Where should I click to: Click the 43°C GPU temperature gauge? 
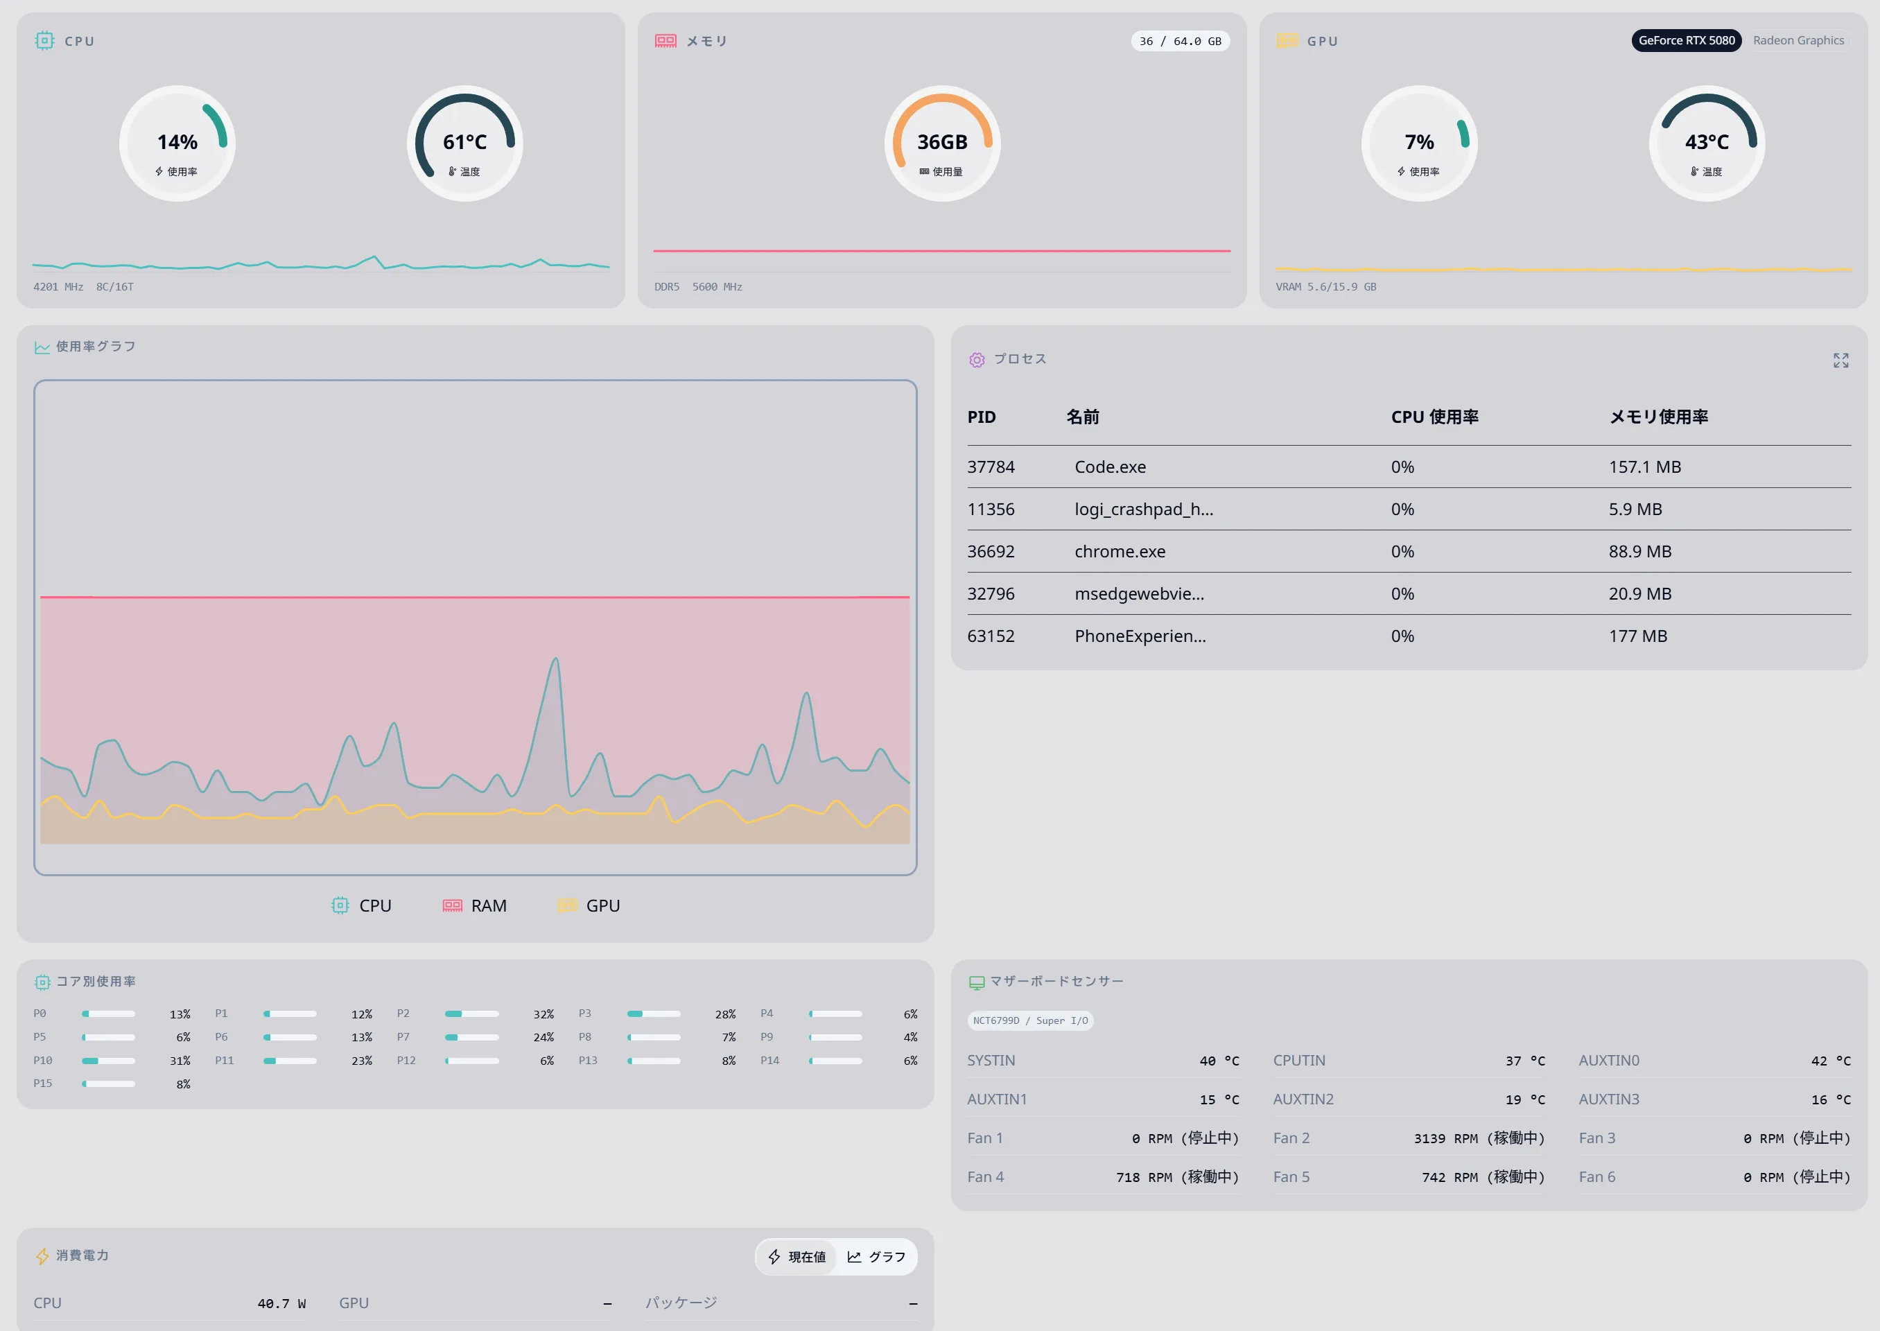[1707, 143]
